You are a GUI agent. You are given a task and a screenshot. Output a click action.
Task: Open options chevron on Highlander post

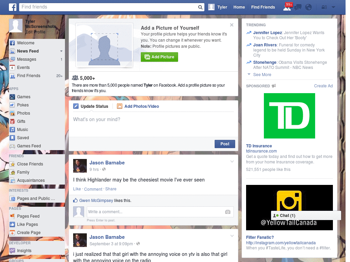coord(232,161)
